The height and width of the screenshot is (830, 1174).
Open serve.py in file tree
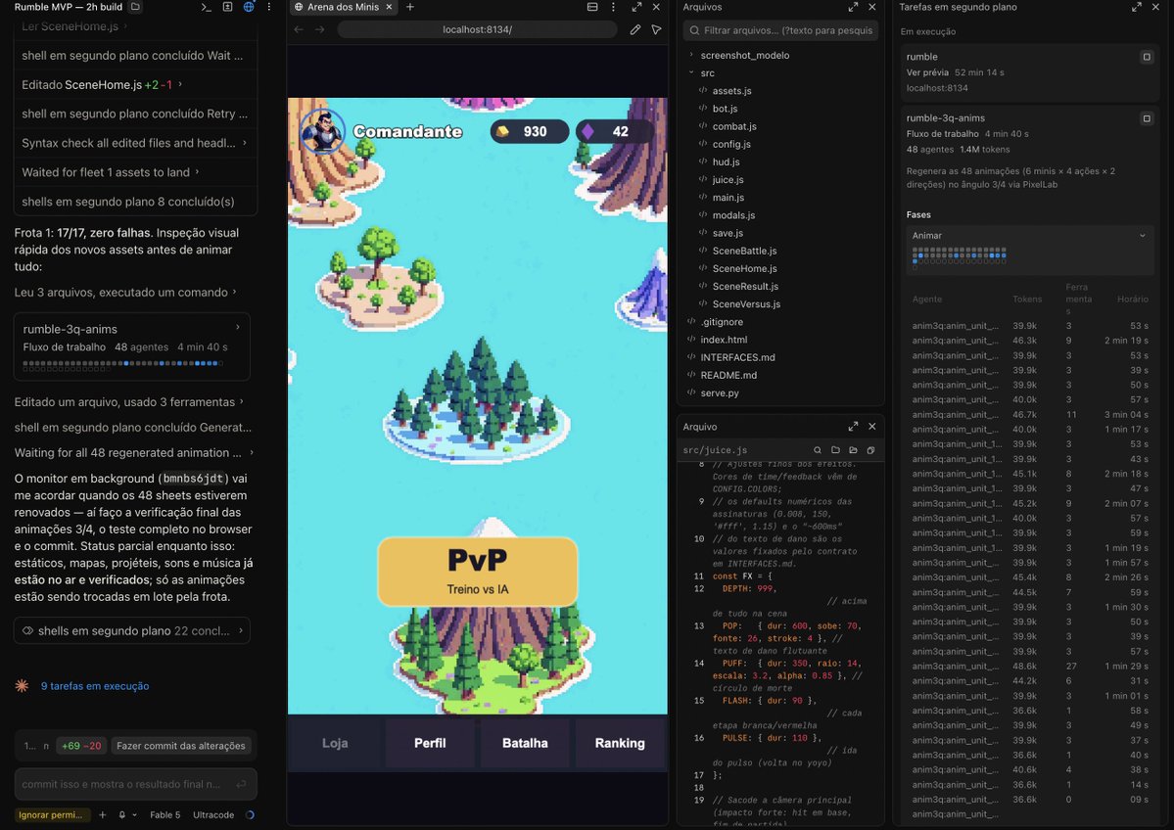click(720, 392)
